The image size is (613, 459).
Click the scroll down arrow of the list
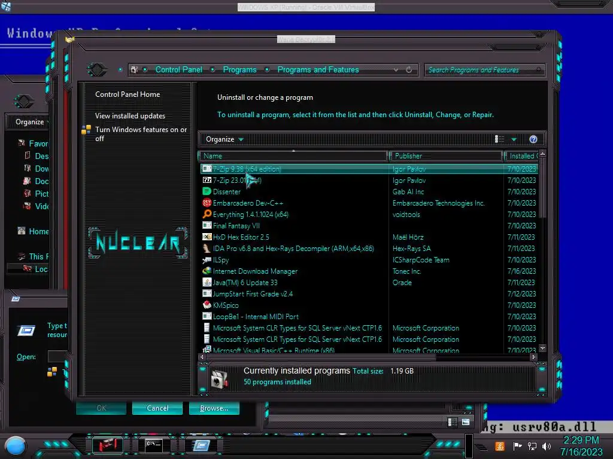pyautogui.click(x=542, y=348)
